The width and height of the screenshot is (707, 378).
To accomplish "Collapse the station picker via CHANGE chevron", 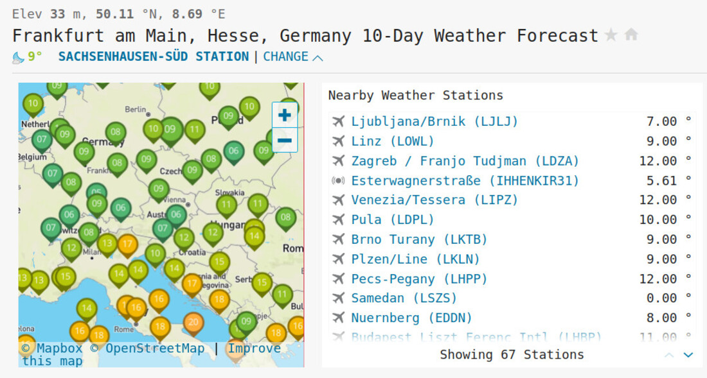I will 318,58.
